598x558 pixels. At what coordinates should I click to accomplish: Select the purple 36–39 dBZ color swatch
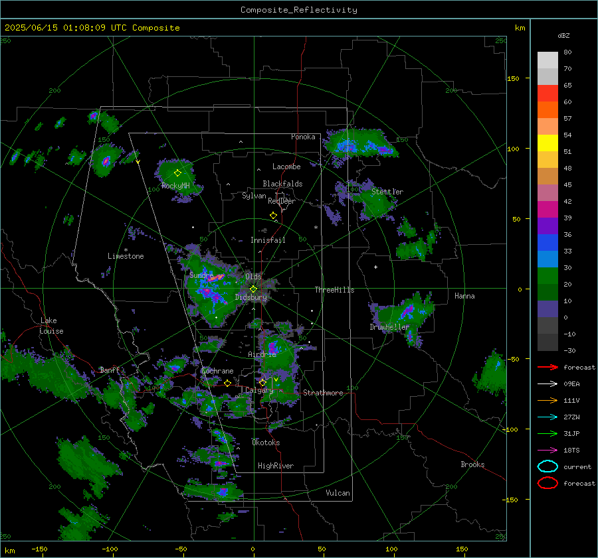(x=548, y=226)
